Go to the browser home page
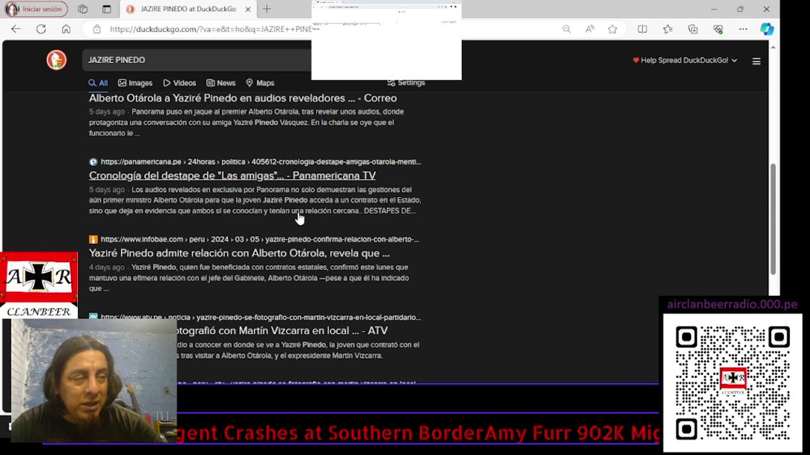810x455 pixels. pos(66,29)
